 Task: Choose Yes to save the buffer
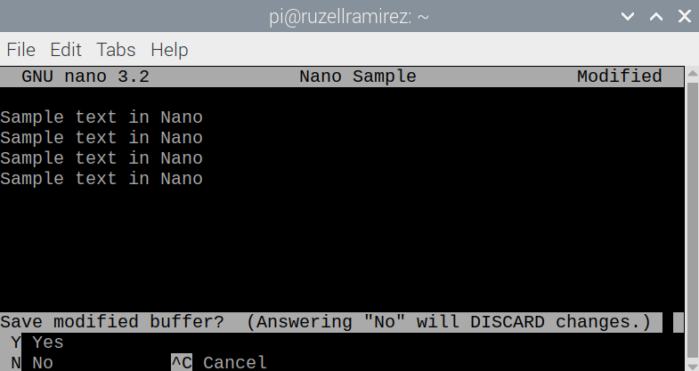click(x=48, y=342)
